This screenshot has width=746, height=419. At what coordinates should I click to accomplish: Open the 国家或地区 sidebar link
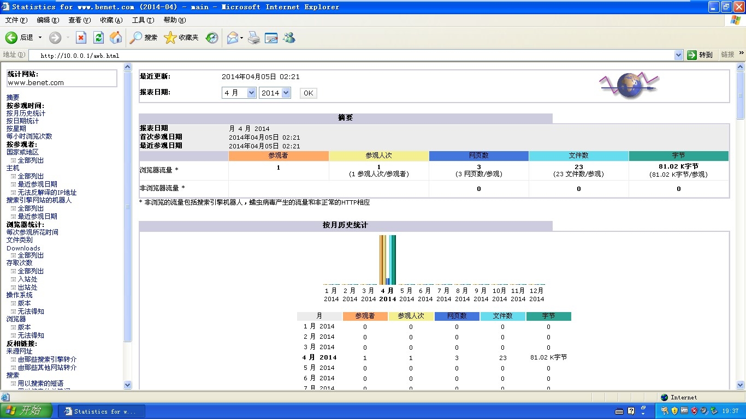click(x=23, y=152)
